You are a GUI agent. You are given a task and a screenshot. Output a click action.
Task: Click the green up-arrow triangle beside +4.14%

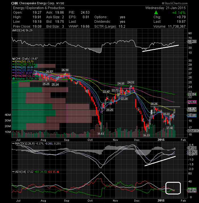coord(156,13)
